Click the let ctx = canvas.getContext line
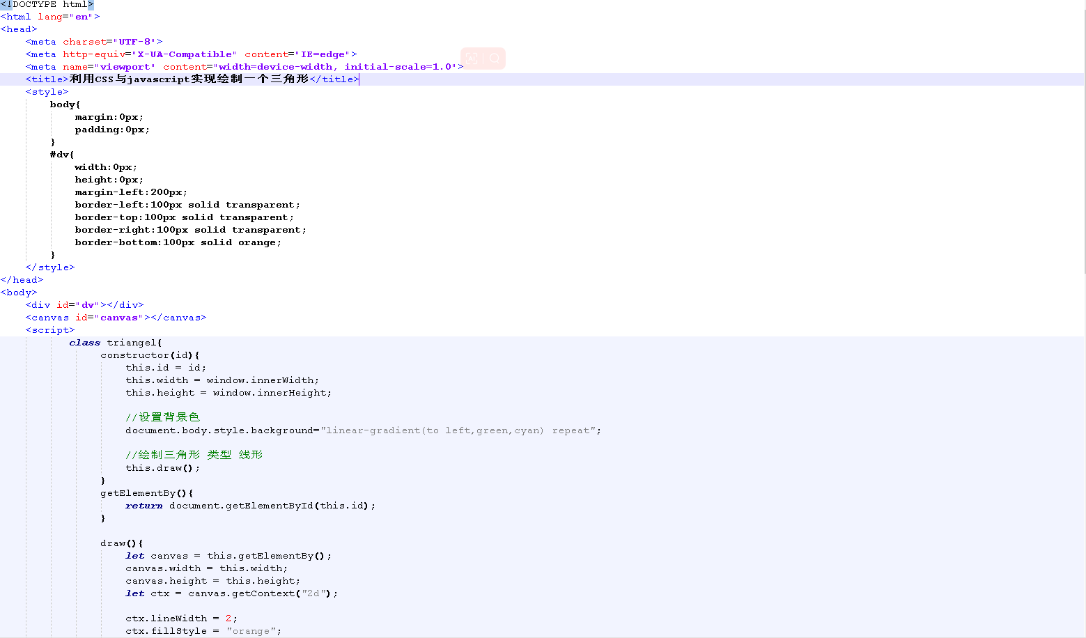The image size is (1086, 638). [x=231, y=593]
